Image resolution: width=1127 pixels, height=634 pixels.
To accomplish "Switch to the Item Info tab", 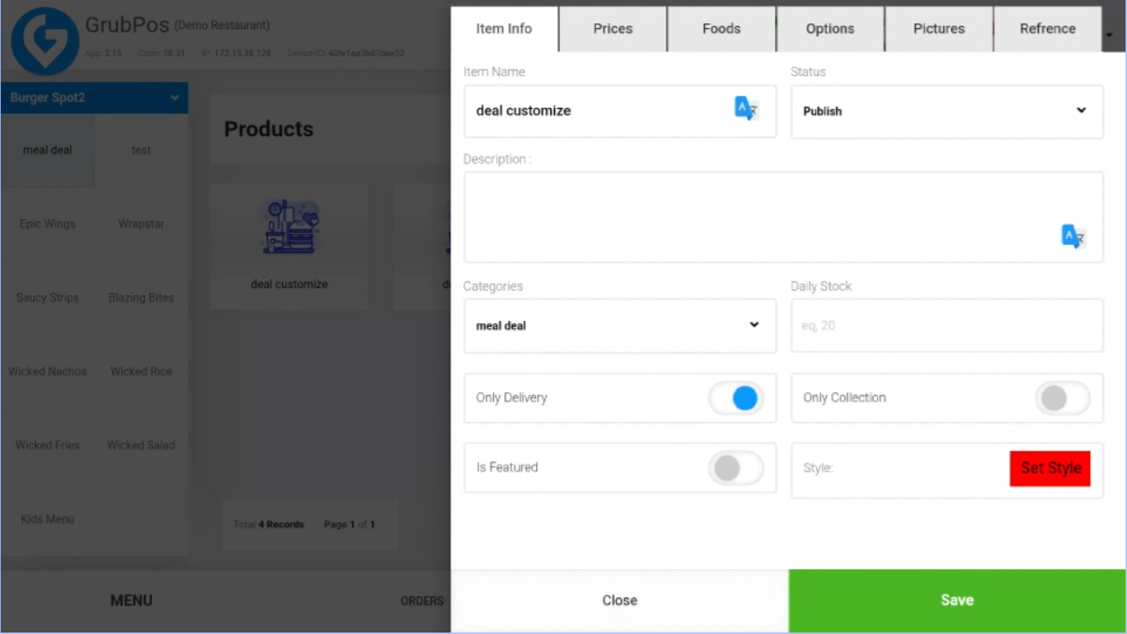I will coord(504,29).
